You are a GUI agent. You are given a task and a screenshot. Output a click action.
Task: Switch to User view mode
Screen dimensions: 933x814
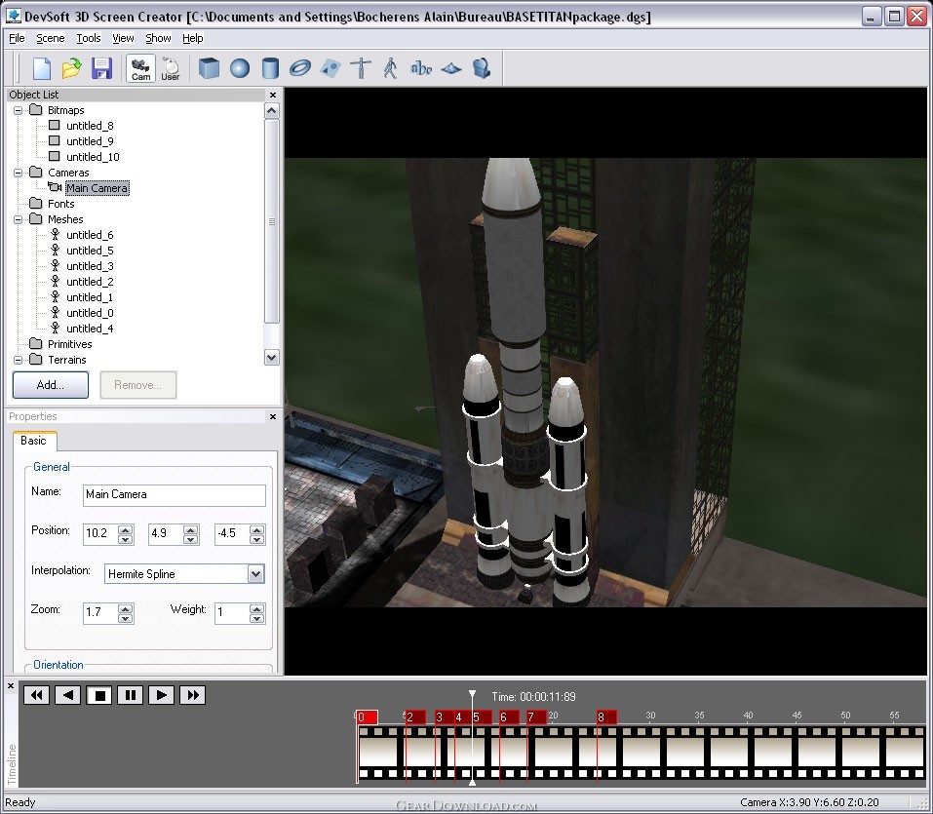pyautogui.click(x=171, y=68)
